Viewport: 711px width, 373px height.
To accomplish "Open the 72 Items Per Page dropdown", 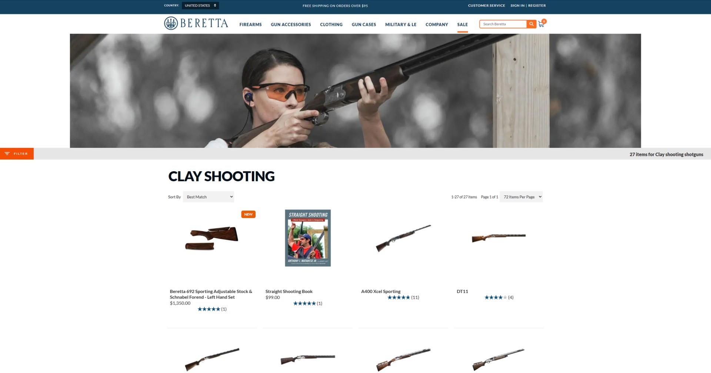I will [521, 197].
